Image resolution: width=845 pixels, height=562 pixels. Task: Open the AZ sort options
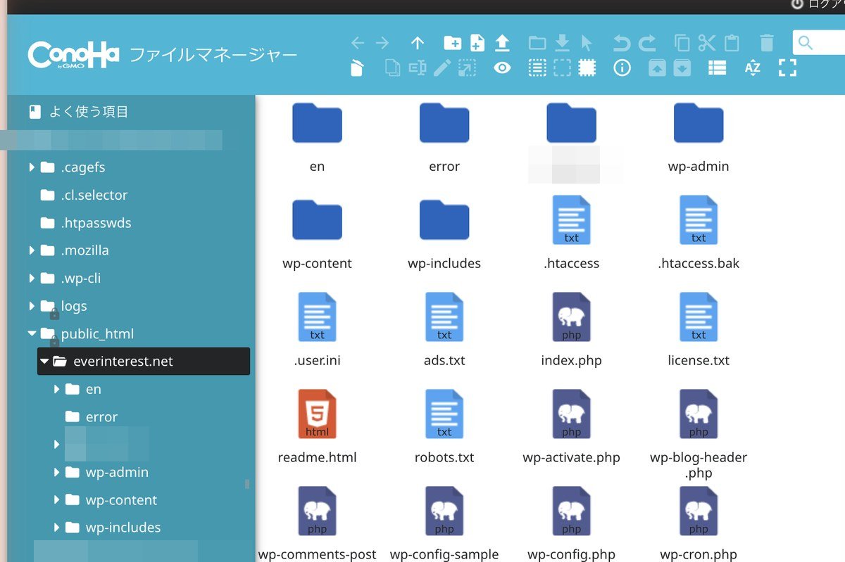coord(752,68)
